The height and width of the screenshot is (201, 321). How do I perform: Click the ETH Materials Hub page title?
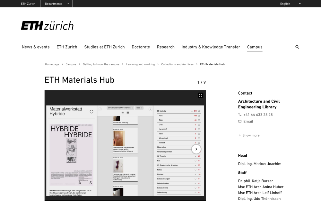click(x=79, y=80)
